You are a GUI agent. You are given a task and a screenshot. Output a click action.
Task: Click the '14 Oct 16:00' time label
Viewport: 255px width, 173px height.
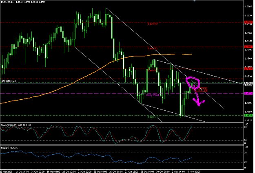[x=22, y=171]
